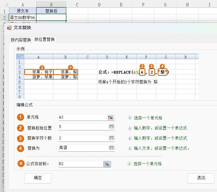Open expression editor for 替换为 field
The height and width of the screenshot is (192, 217).
coord(111,148)
